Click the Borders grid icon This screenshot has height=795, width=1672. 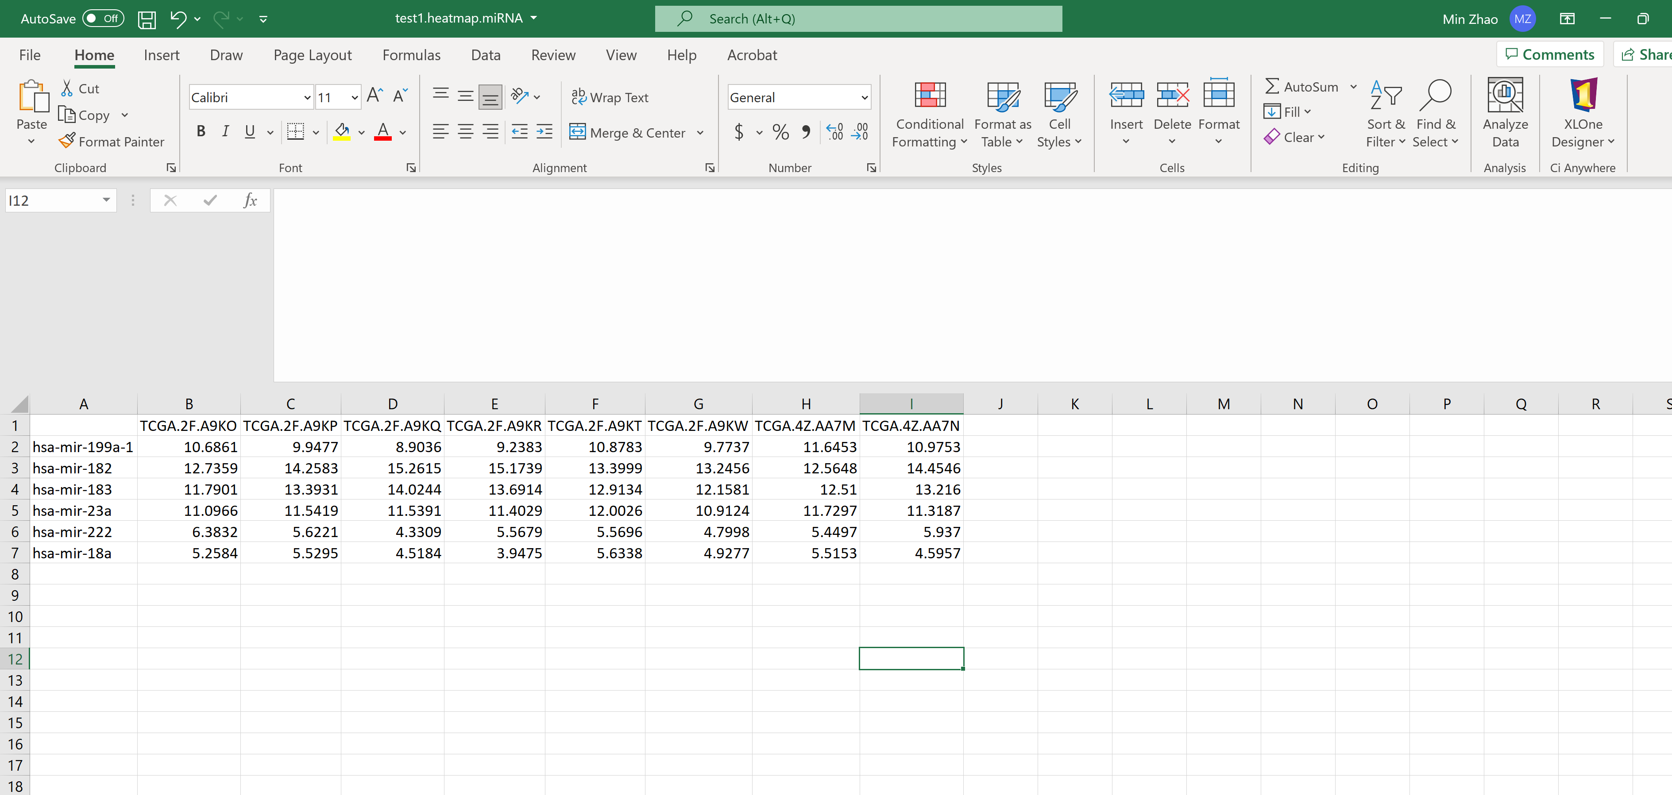(295, 132)
